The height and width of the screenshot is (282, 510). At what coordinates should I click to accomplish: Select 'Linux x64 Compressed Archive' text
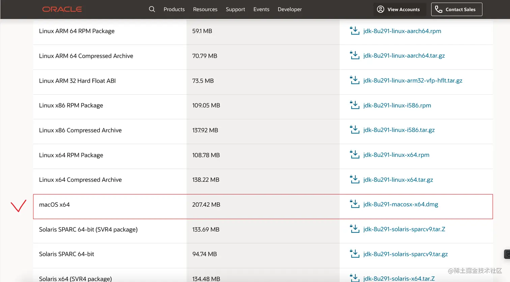80,180
